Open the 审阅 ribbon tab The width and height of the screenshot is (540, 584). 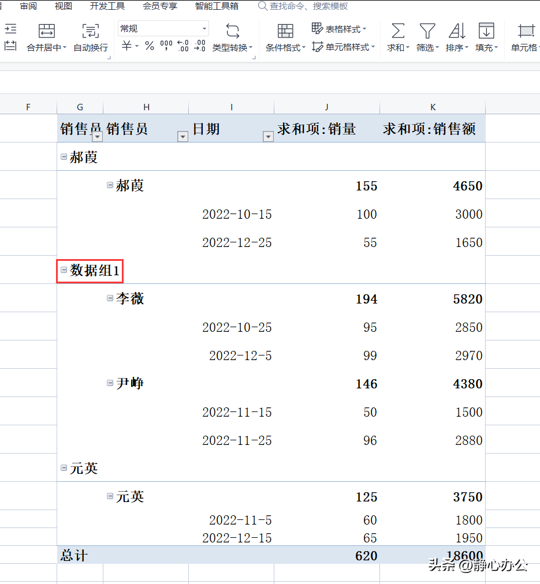(28, 6)
